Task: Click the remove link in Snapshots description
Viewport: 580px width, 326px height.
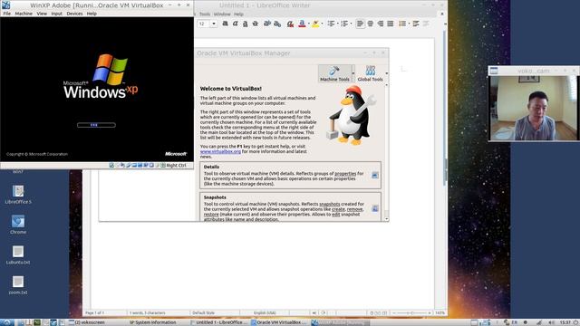Action: pos(354,209)
